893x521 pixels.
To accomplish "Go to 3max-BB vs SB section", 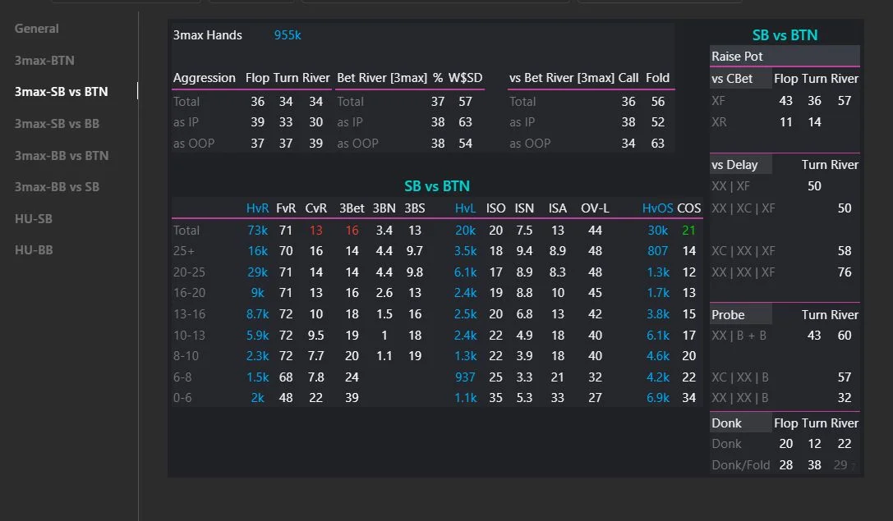I will click(57, 186).
